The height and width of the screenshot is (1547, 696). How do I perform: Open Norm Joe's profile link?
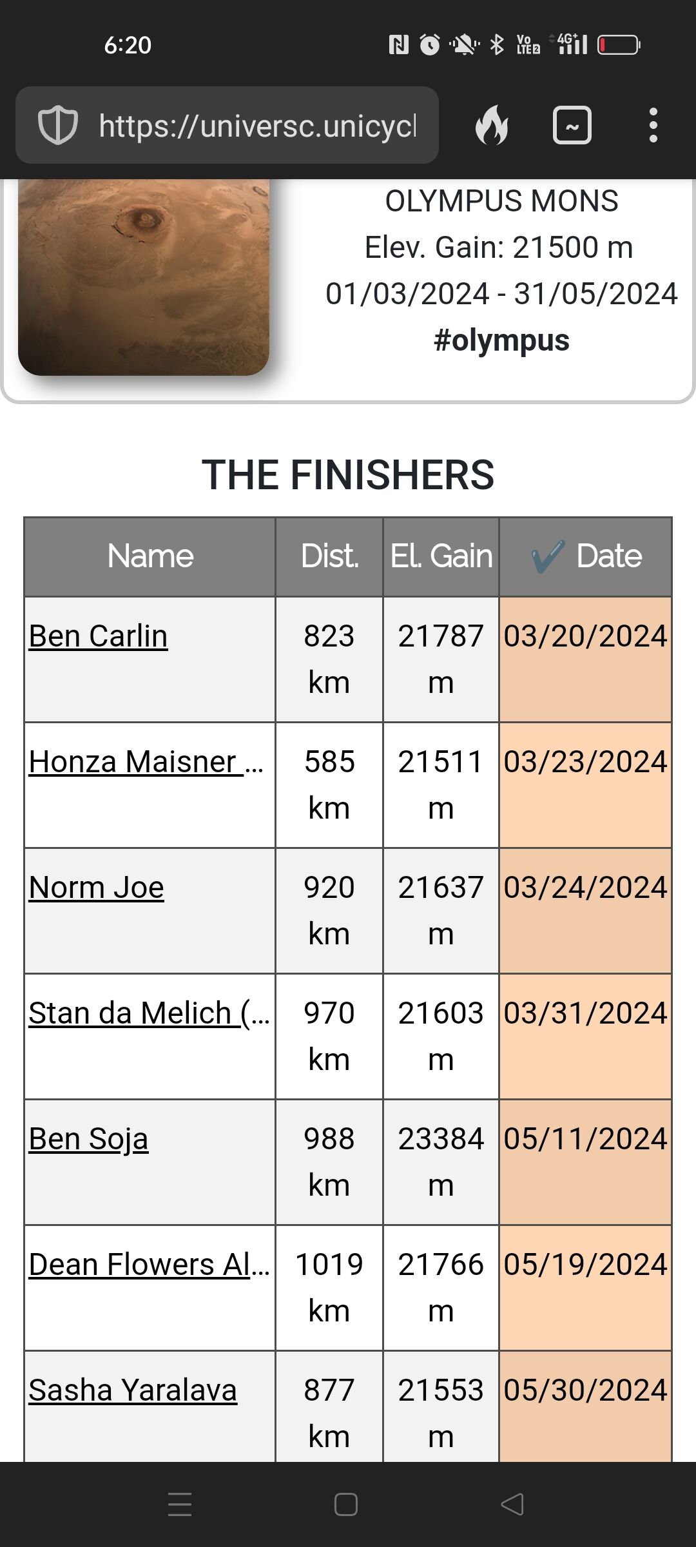coord(97,888)
